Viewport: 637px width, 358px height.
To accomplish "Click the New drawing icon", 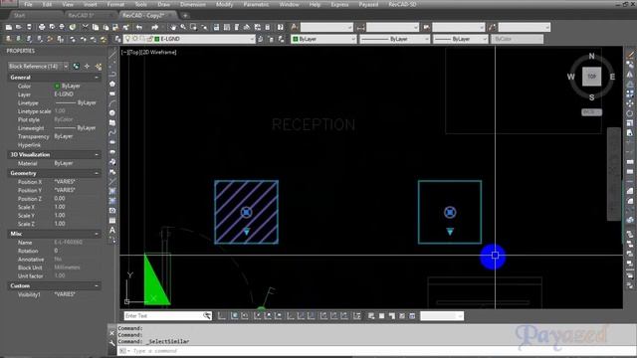I will click(9, 27).
